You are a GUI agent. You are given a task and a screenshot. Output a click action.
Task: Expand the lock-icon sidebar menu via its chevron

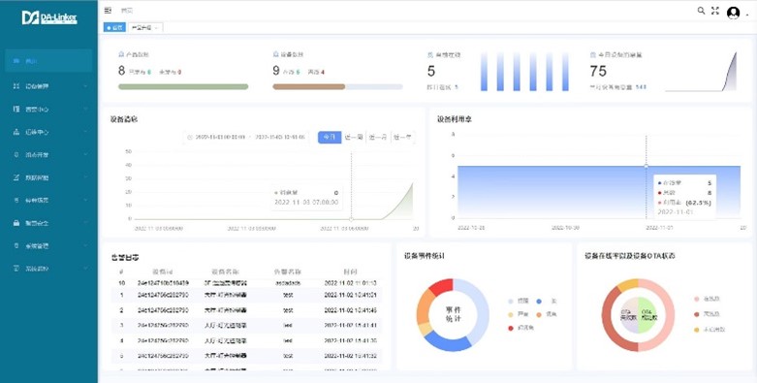(85, 223)
